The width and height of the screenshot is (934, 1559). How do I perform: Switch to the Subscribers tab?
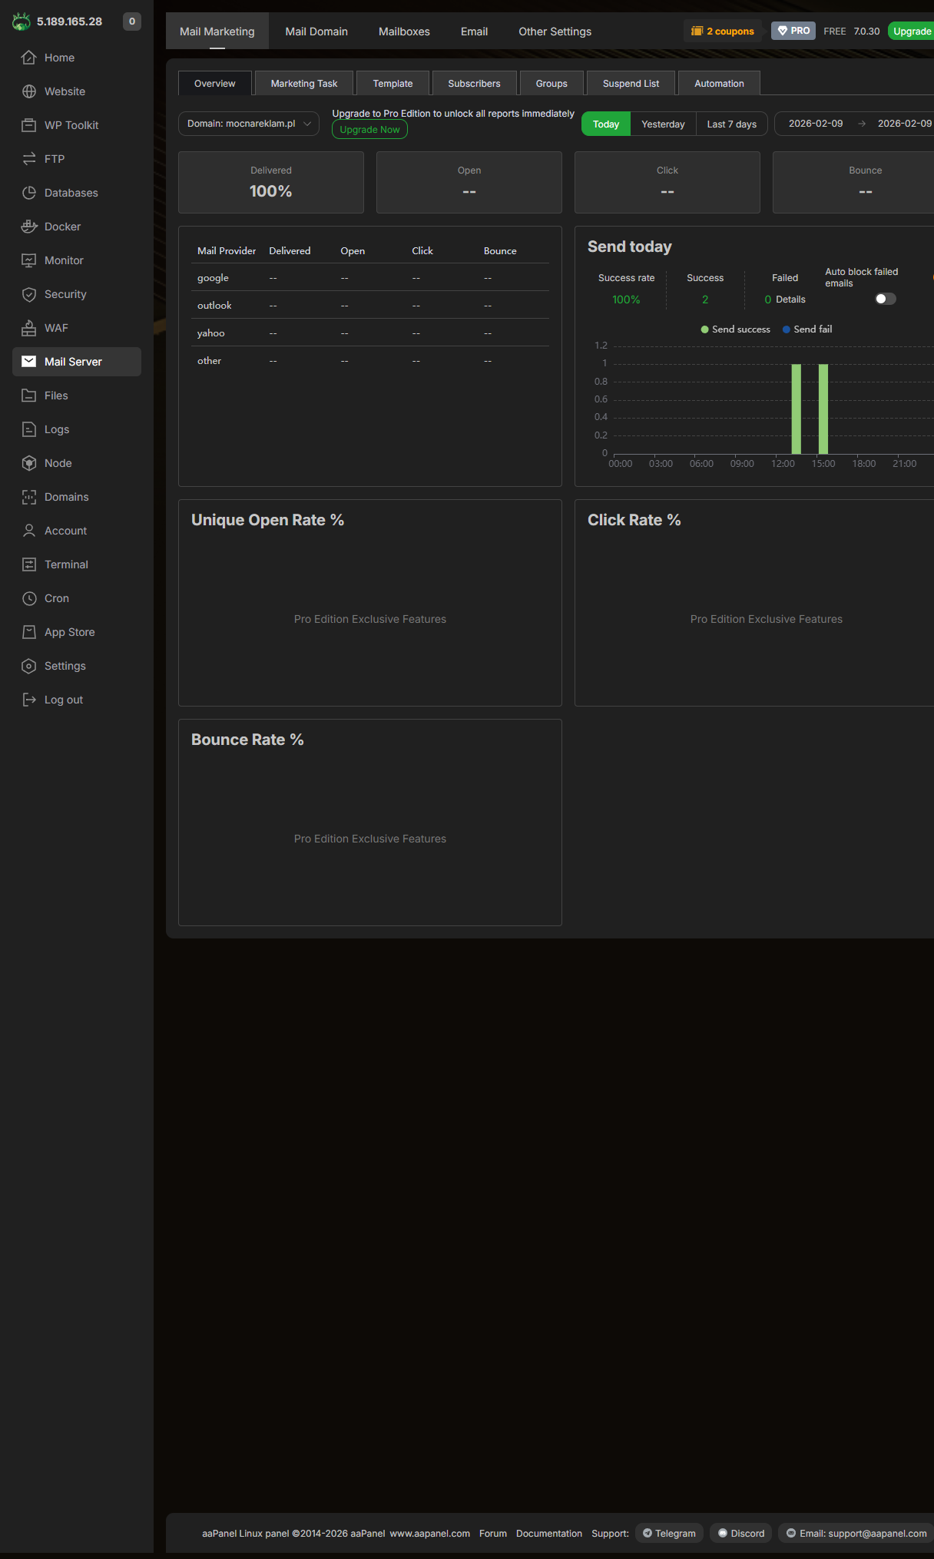click(474, 83)
